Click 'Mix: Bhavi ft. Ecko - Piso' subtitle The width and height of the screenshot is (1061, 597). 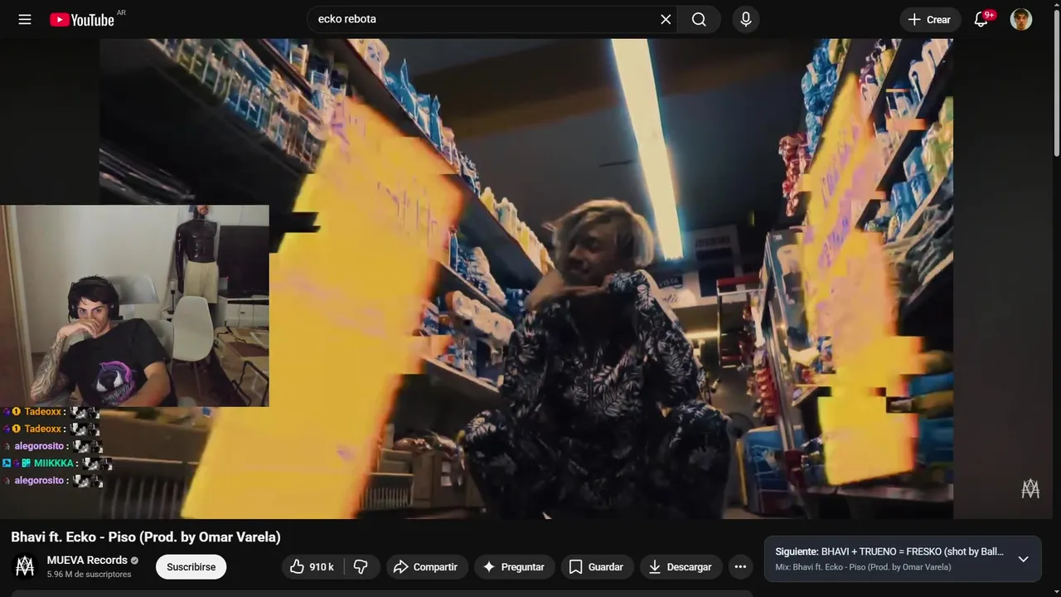pyautogui.click(x=863, y=567)
